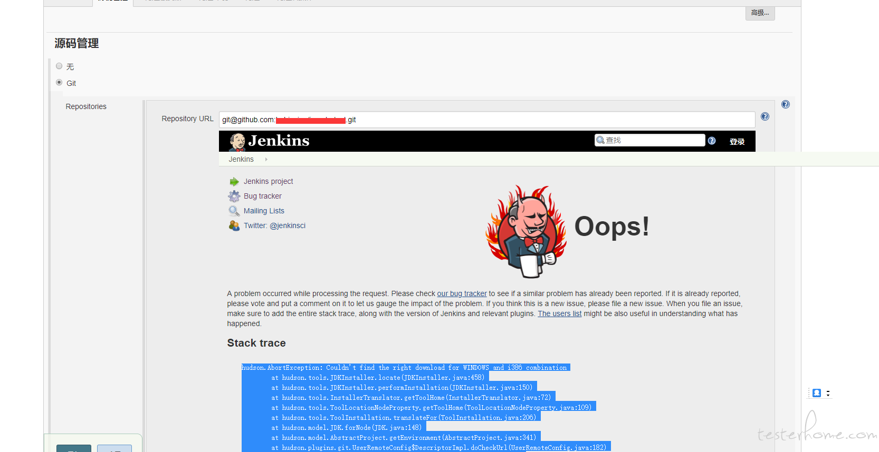The image size is (879, 452).
Task: Click the 登录 login link in header
Action: click(737, 142)
